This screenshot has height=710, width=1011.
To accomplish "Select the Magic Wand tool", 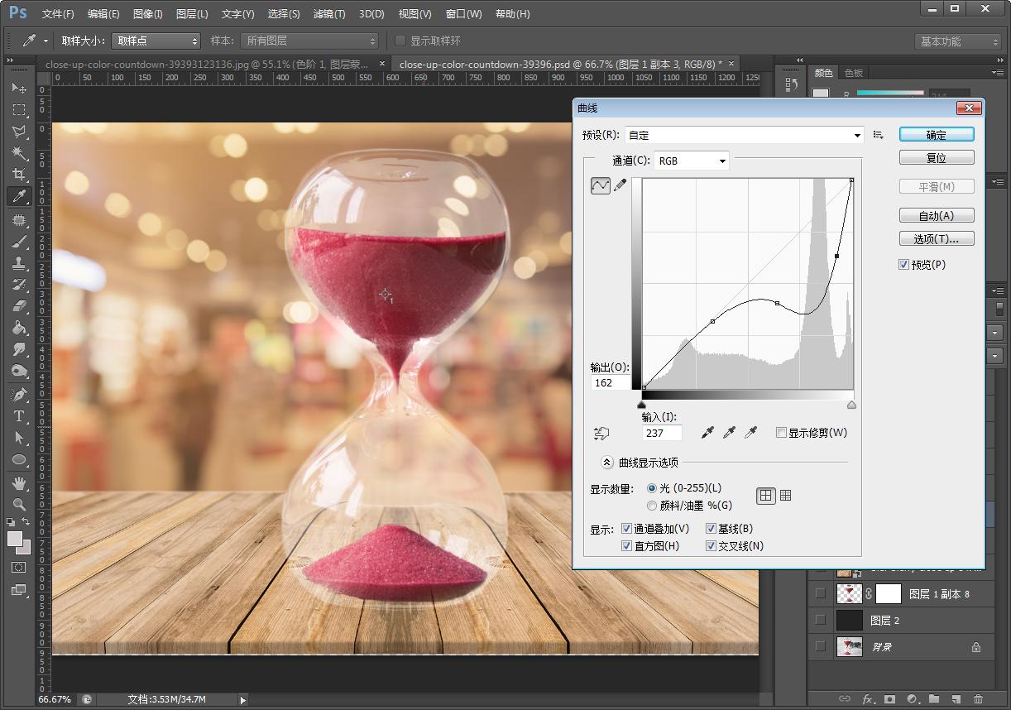I will click(19, 153).
